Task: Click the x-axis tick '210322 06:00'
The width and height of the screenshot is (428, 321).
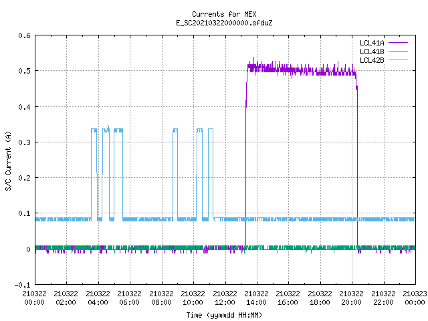Action: tap(129, 298)
